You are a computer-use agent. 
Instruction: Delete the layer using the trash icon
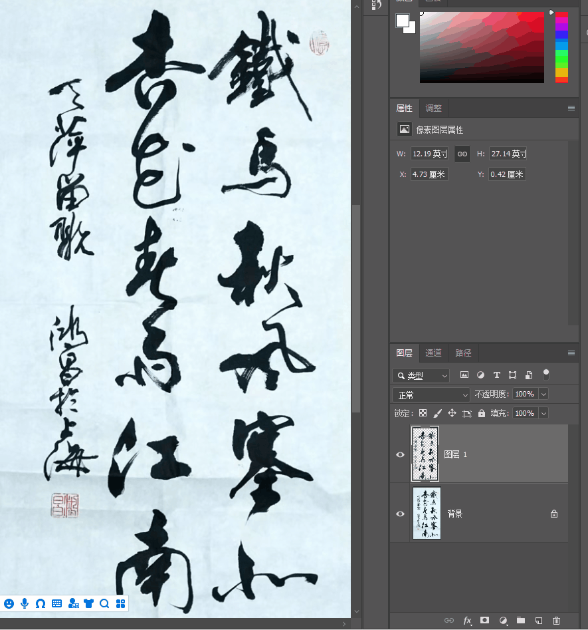point(557,620)
